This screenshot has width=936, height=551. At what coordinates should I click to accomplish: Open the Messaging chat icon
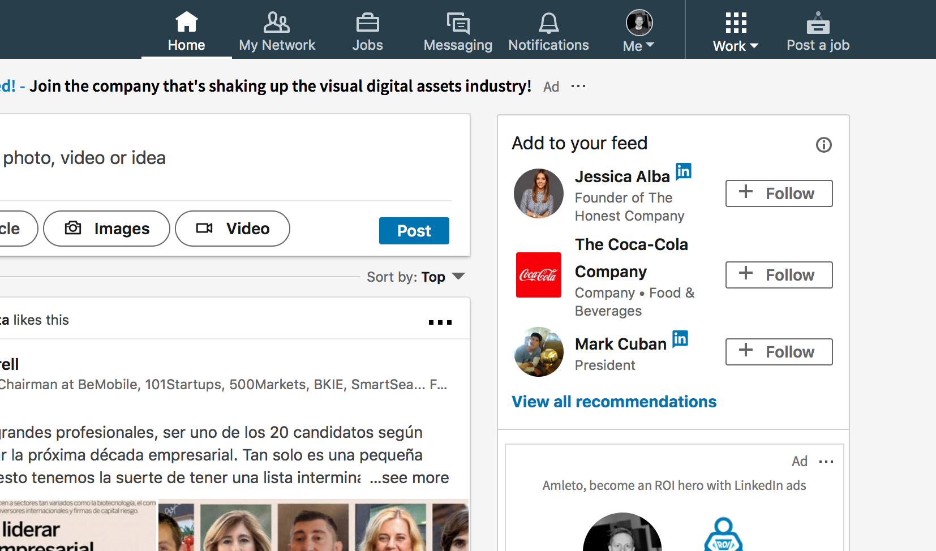point(458,23)
